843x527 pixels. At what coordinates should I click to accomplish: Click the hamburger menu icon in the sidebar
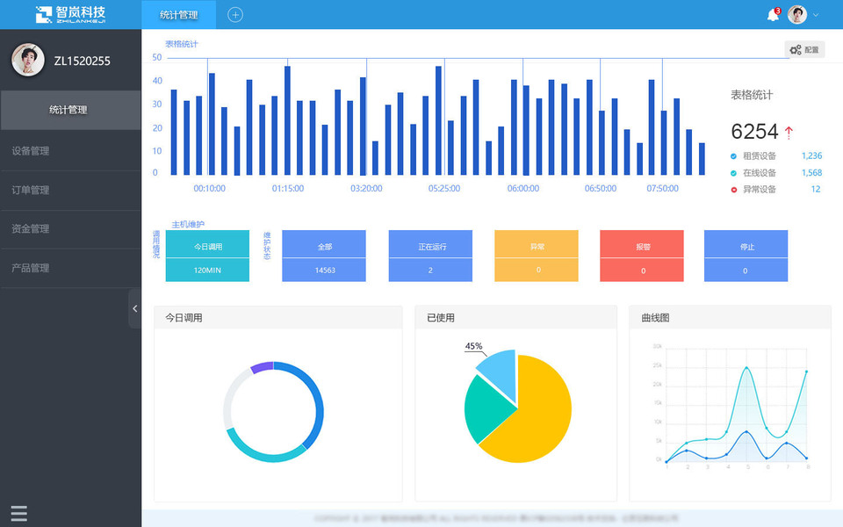pos(18,513)
